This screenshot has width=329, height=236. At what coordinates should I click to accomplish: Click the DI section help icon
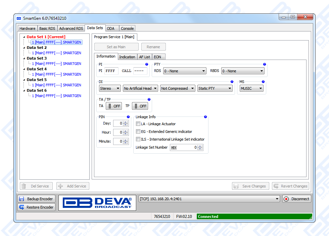coord(232,82)
